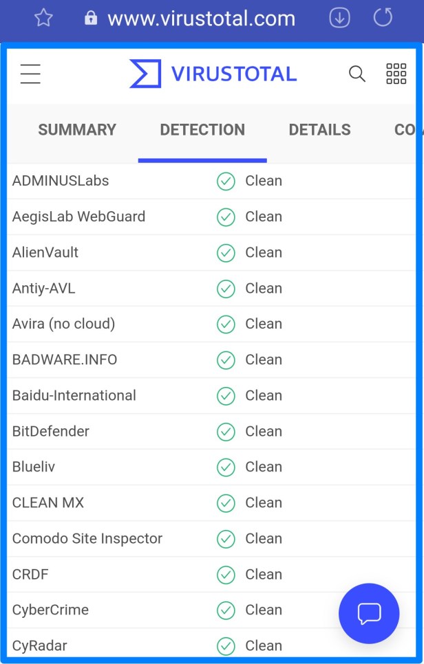This screenshot has width=424, height=664.
Task: Open the hamburger navigation menu
Action: pyautogui.click(x=30, y=74)
